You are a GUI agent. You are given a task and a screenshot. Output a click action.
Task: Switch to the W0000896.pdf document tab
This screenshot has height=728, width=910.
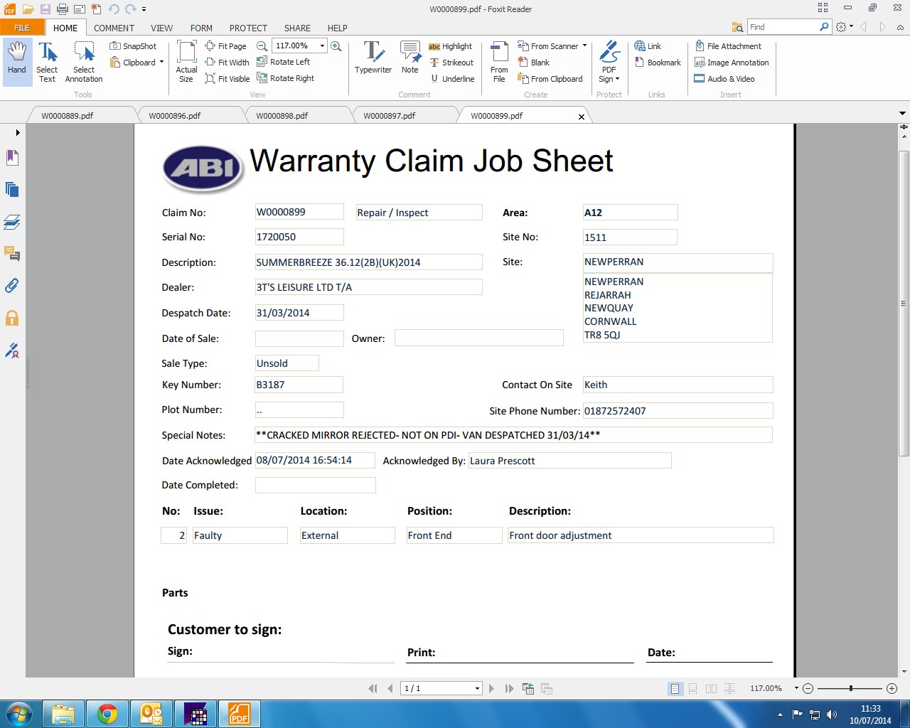(x=175, y=115)
